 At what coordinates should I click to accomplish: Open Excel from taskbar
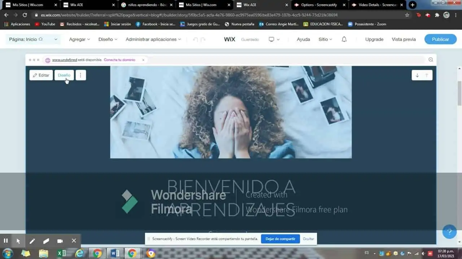point(62,253)
